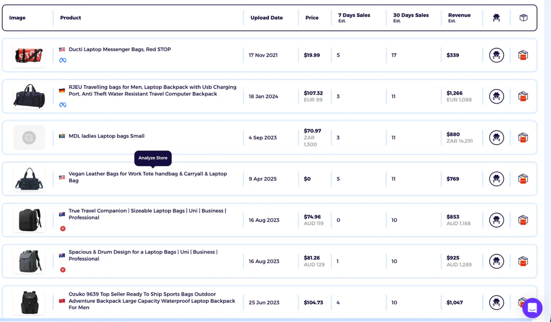
Task: Open MDL ladies Laptop bags Small link
Action: pos(107,136)
